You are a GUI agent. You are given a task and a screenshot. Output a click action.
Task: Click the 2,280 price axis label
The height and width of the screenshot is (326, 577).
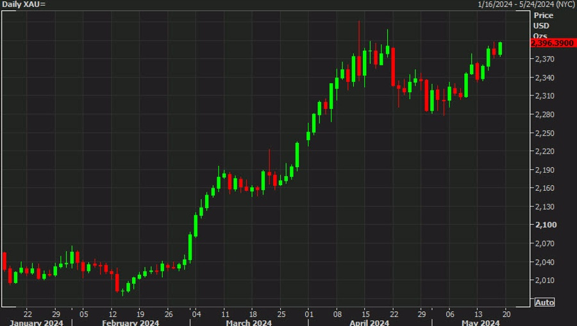click(544, 114)
